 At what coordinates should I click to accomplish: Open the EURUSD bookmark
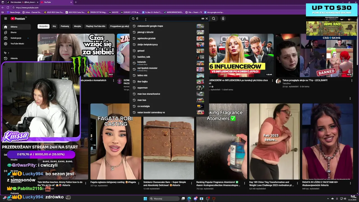(x=130, y=12)
